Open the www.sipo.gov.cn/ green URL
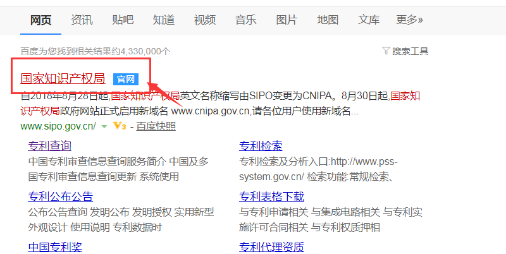 58,126
